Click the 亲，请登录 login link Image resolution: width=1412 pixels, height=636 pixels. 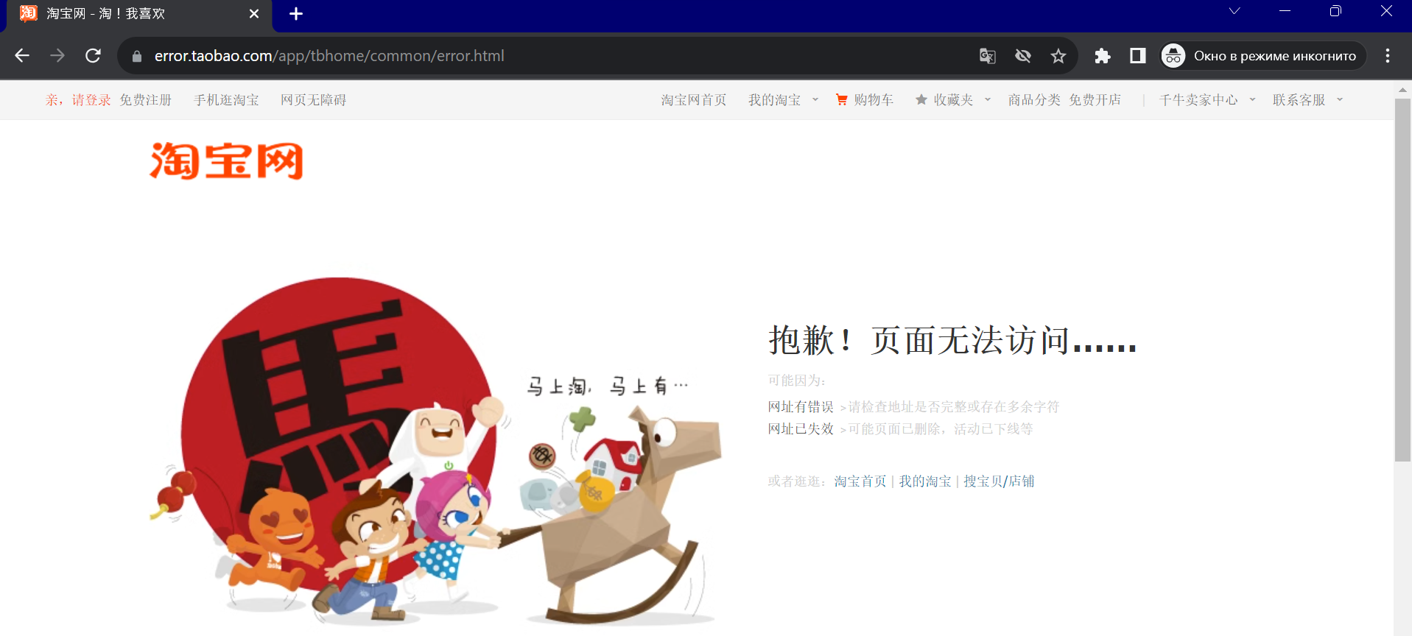click(78, 100)
